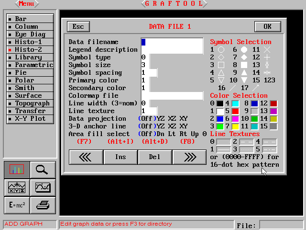306x230 pixels.
Task: Pick color 4 cyan swatch
Action: pyautogui.click(x=235, y=103)
